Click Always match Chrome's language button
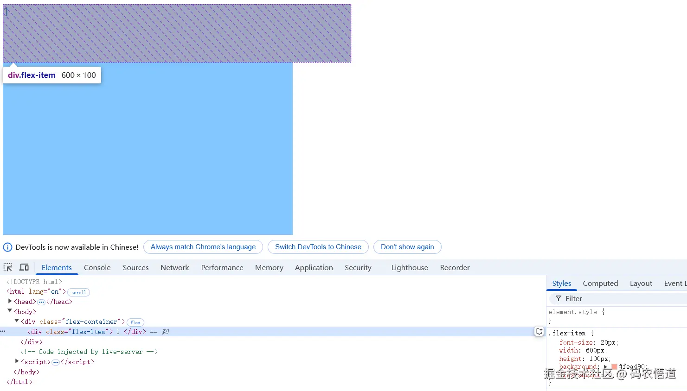This screenshot has height=391, width=687. [x=203, y=247]
